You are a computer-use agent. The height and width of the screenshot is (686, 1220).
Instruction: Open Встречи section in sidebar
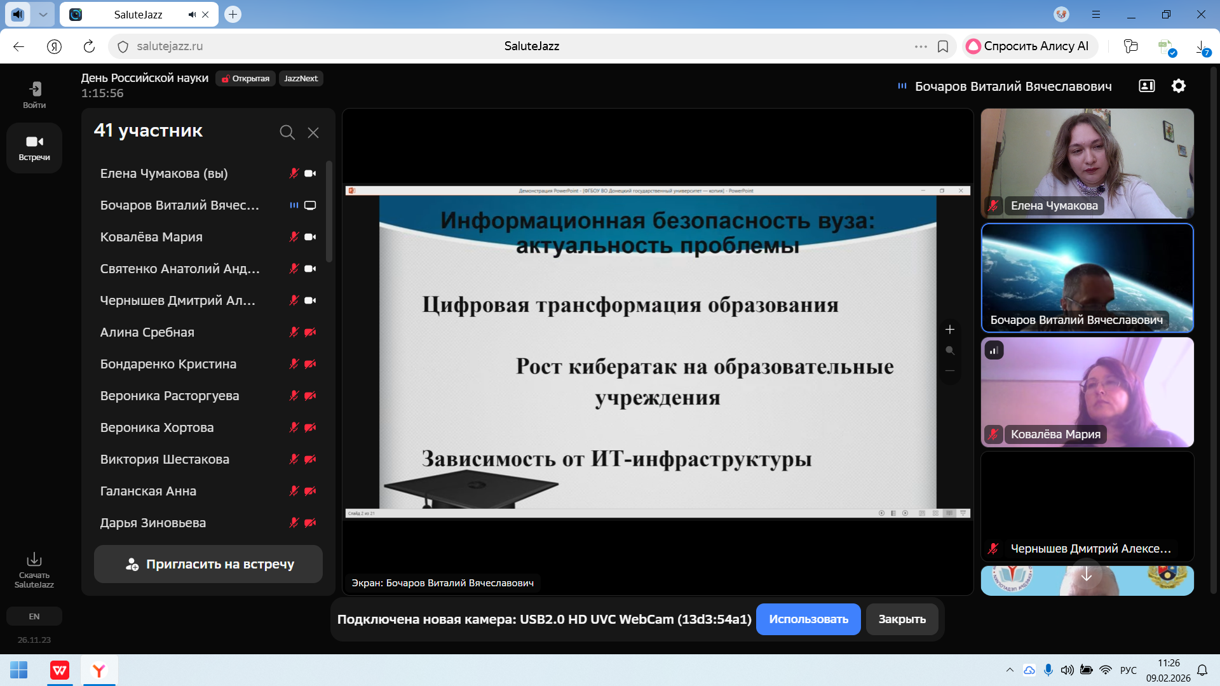coord(34,147)
